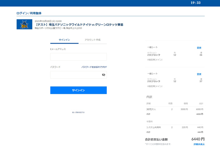Click the 19:33 countdown timer
220x150 pixels.
[x=195, y=3]
